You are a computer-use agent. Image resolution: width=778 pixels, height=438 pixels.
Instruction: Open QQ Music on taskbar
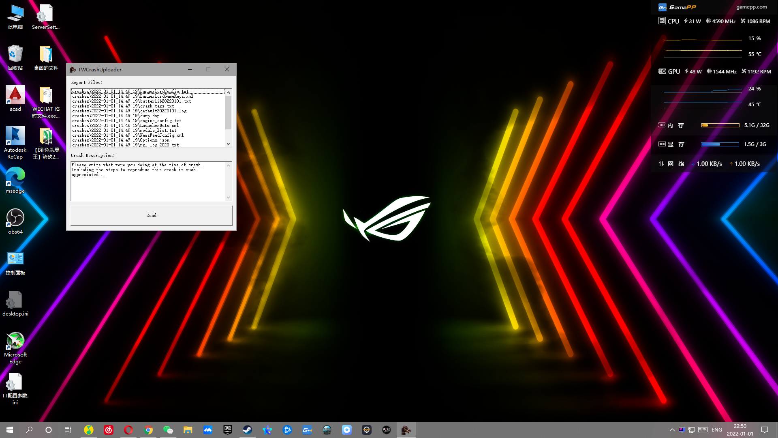(89, 430)
